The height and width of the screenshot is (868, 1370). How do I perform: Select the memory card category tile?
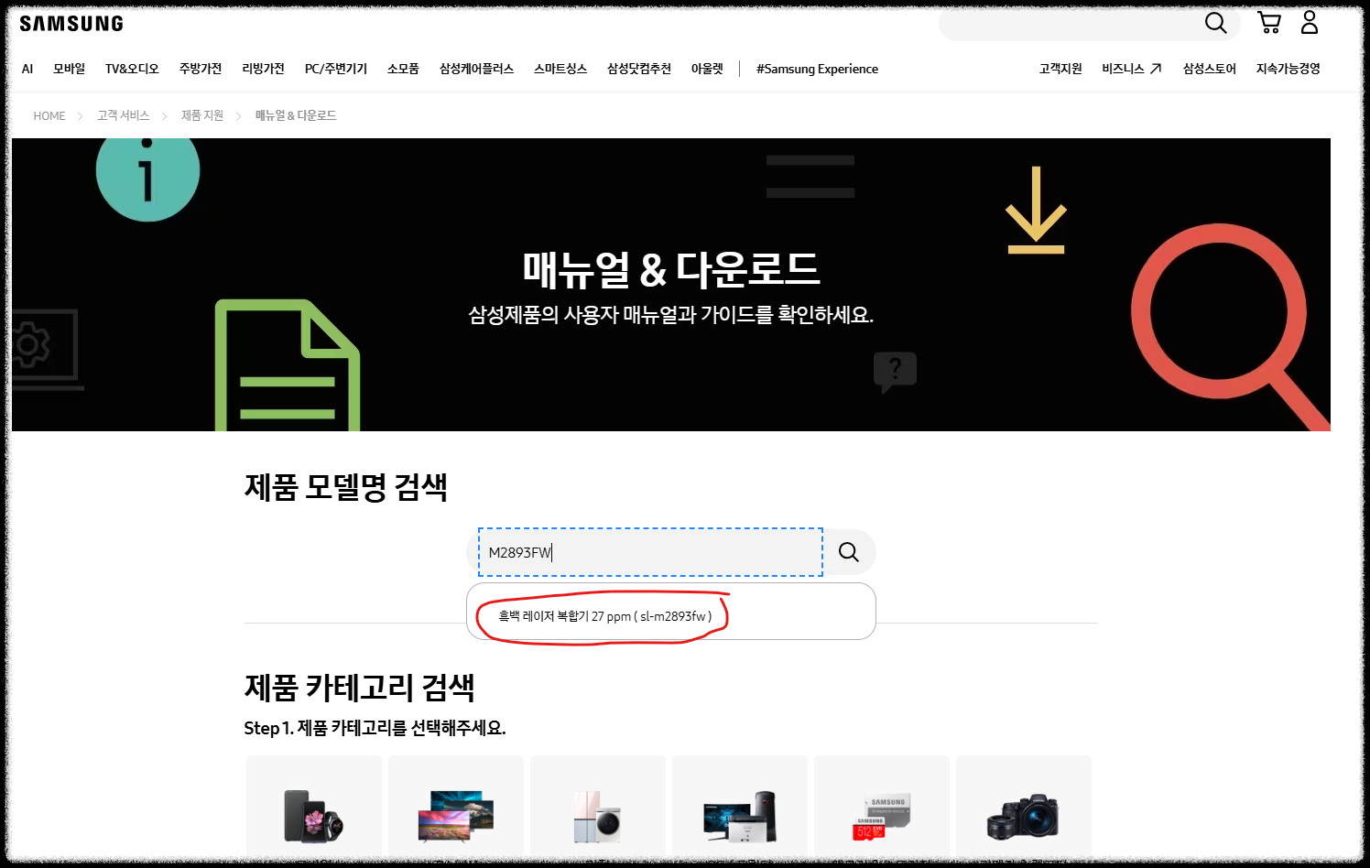point(881,813)
